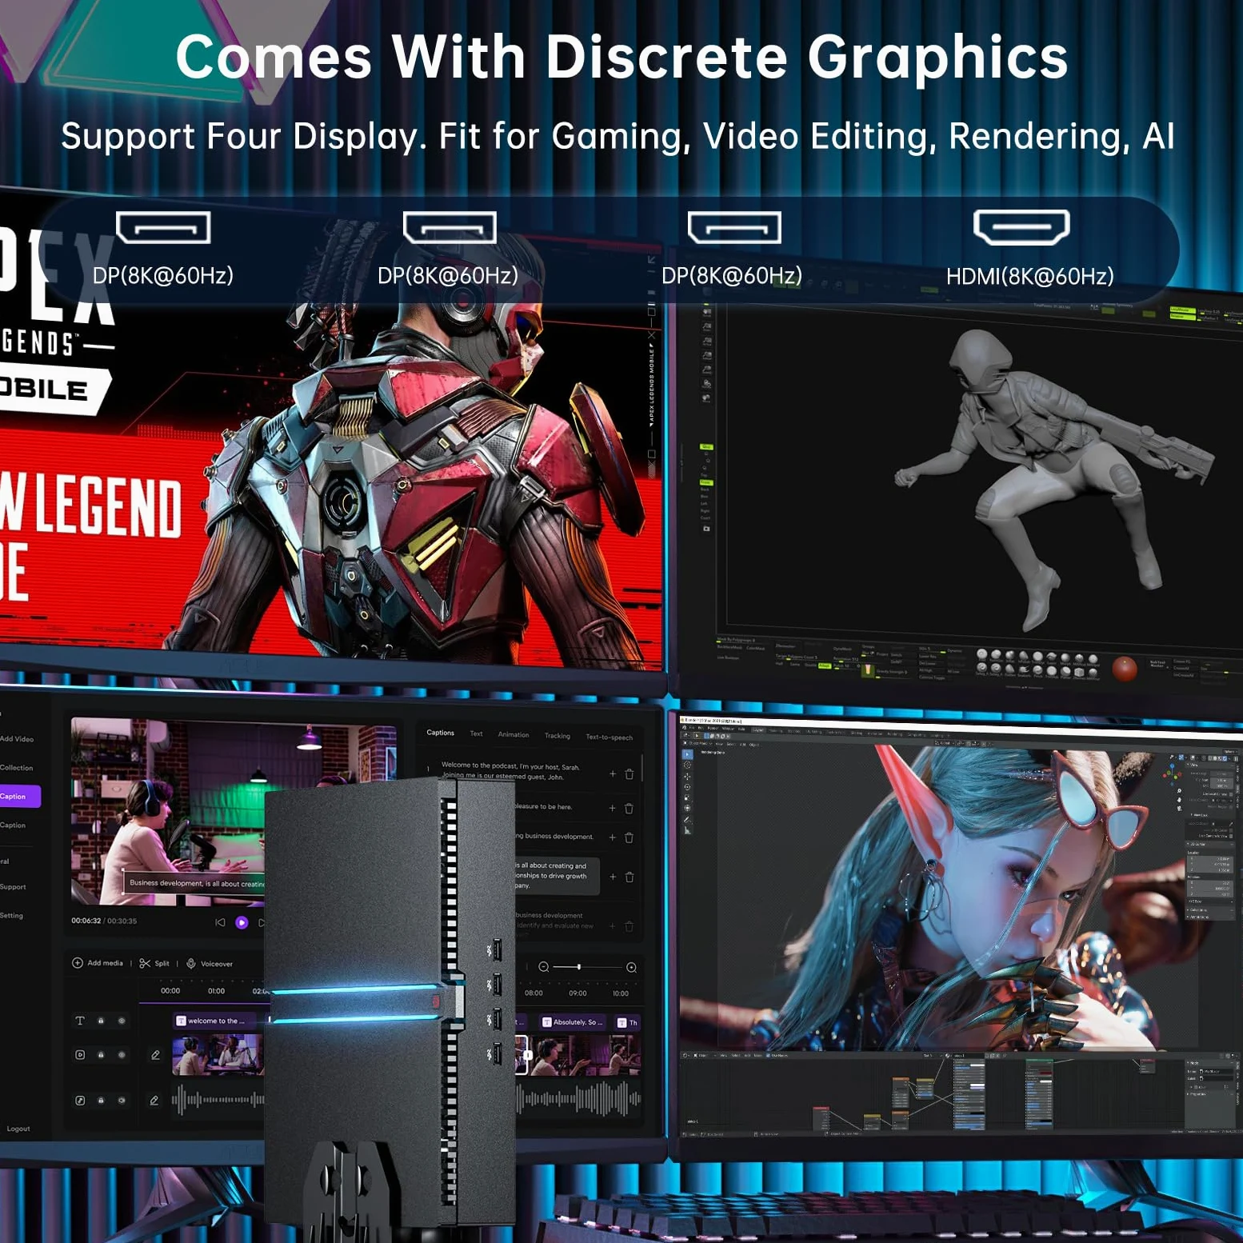1243x1243 pixels.
Task: Select the 'welcome to the ...' text clip
Action: 216,1021
